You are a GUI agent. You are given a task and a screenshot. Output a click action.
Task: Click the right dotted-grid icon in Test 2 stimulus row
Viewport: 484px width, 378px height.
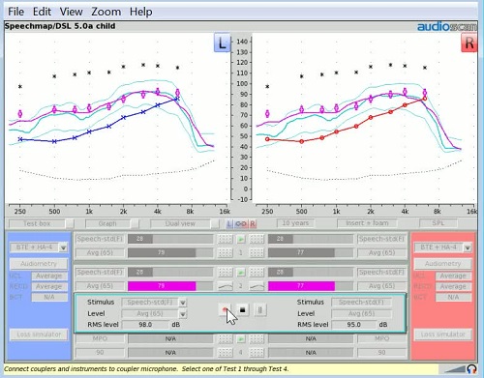click(x=257, y=273)
